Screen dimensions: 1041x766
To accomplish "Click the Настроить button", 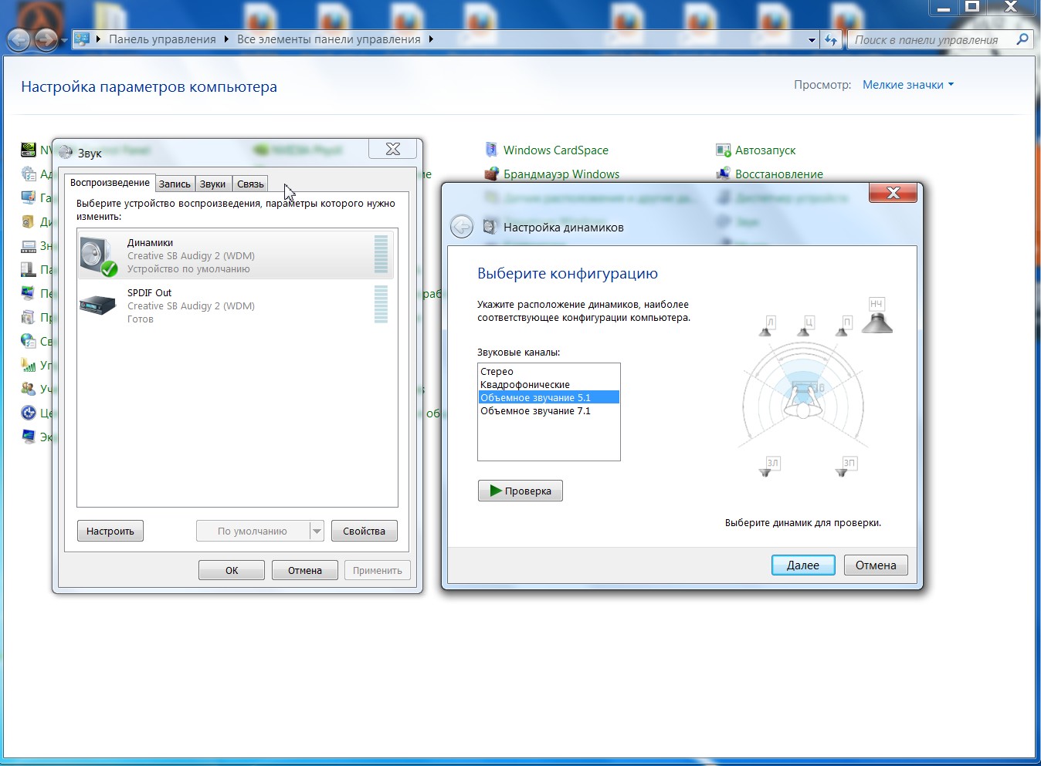I will pyautogui.click(x=110, y=531).
